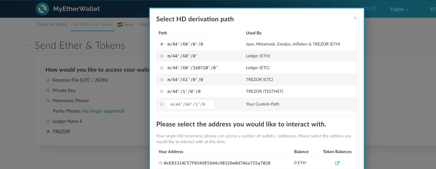The image size is (436, 169).
Task: Click the MyEtherWallet logo icon
Action: [42, 9]
